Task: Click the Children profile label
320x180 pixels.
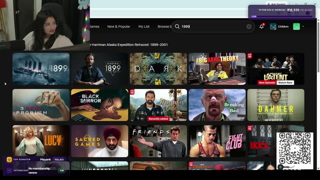Action: click(x=283, y=26)
